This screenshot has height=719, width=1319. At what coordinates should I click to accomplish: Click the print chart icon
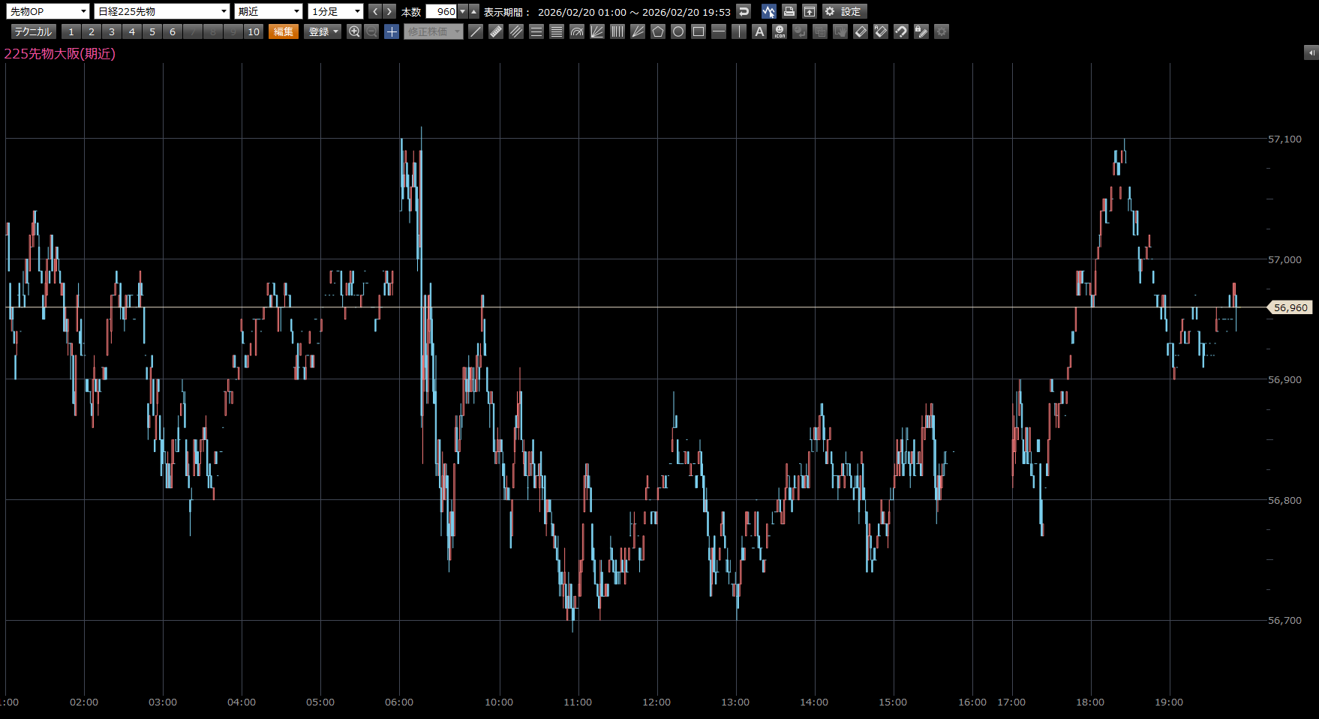tap(789, 11)
